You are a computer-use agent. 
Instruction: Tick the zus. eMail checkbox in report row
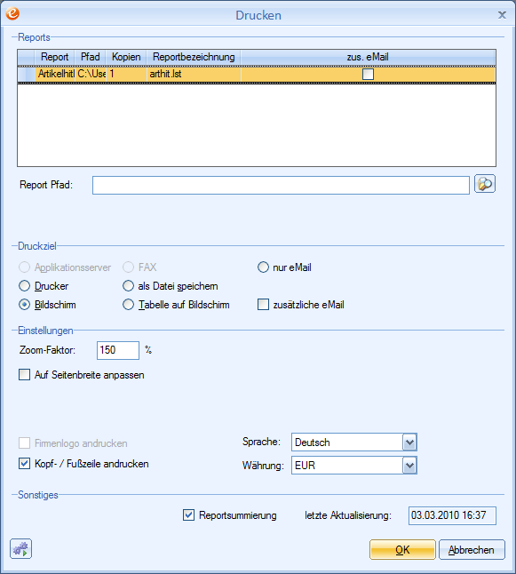tap(368, 75)
